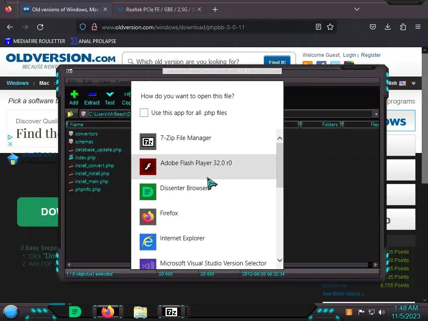Reload the oldversion.com page
428x321 pixels.
pos(40,27)
